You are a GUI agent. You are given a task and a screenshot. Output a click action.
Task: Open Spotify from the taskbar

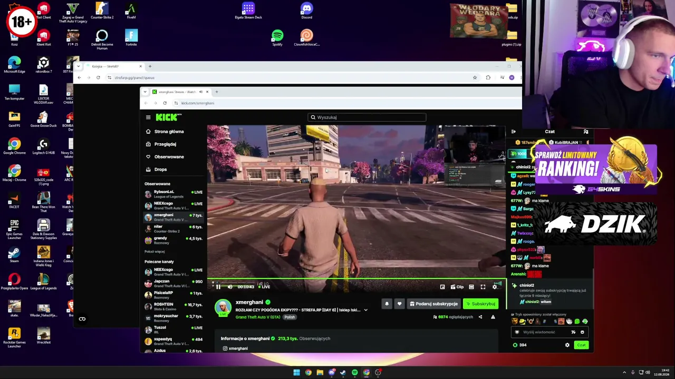(x=354, y=373)
